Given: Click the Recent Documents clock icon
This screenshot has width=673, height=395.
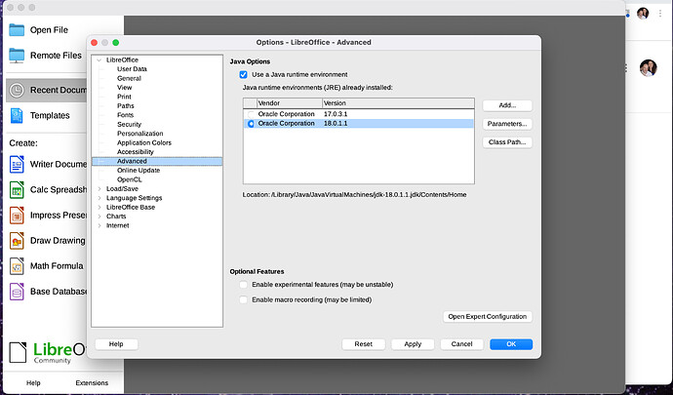Looking at the screenshot, I should point(17,90).
